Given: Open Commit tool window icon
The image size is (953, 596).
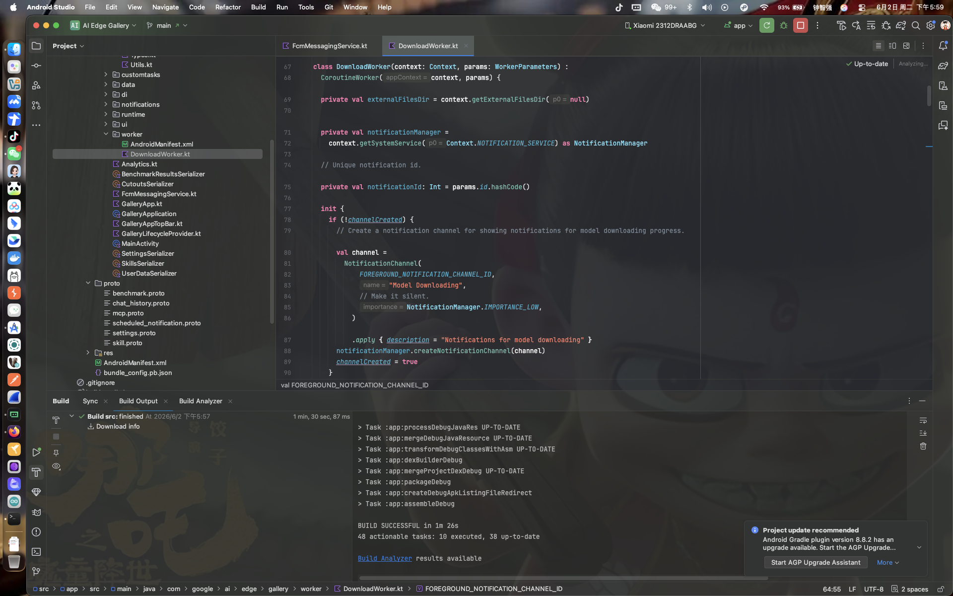Looking at the screenshot, I should 36,66.
